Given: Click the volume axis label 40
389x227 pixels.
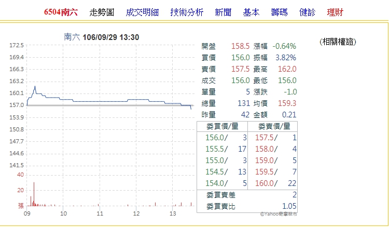Looking at the screenshot, I should [x=20, y=175].
